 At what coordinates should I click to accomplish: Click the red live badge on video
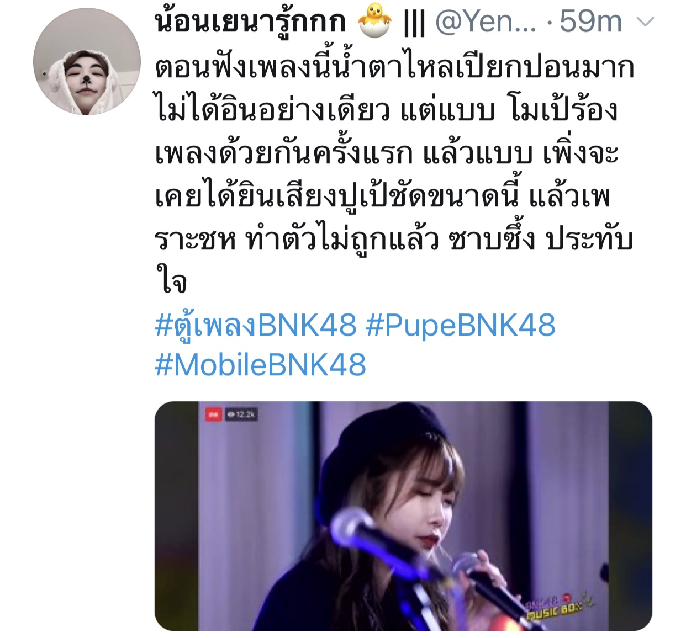pos(213,414)
